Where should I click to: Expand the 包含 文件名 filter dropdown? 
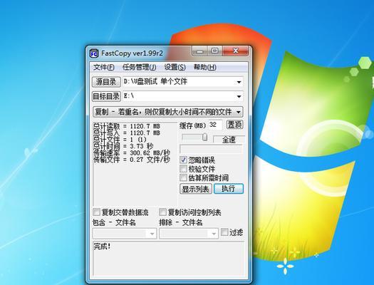click(152, 234)
